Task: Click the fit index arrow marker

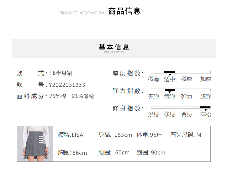Action: pyautogui.click(x=206, y=110)
